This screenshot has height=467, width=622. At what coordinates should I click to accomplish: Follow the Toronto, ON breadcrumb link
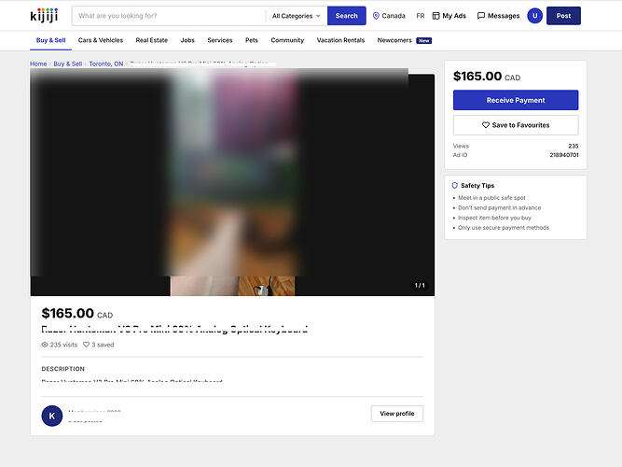(106, 64)
